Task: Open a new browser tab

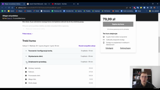Action: (78, 4)
